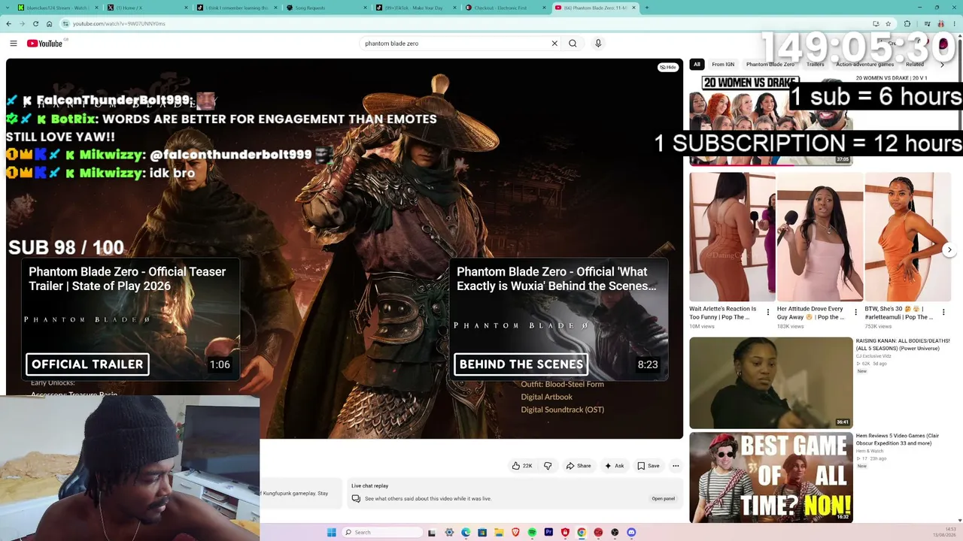Open Discord from the taskbar

[631, 532]
